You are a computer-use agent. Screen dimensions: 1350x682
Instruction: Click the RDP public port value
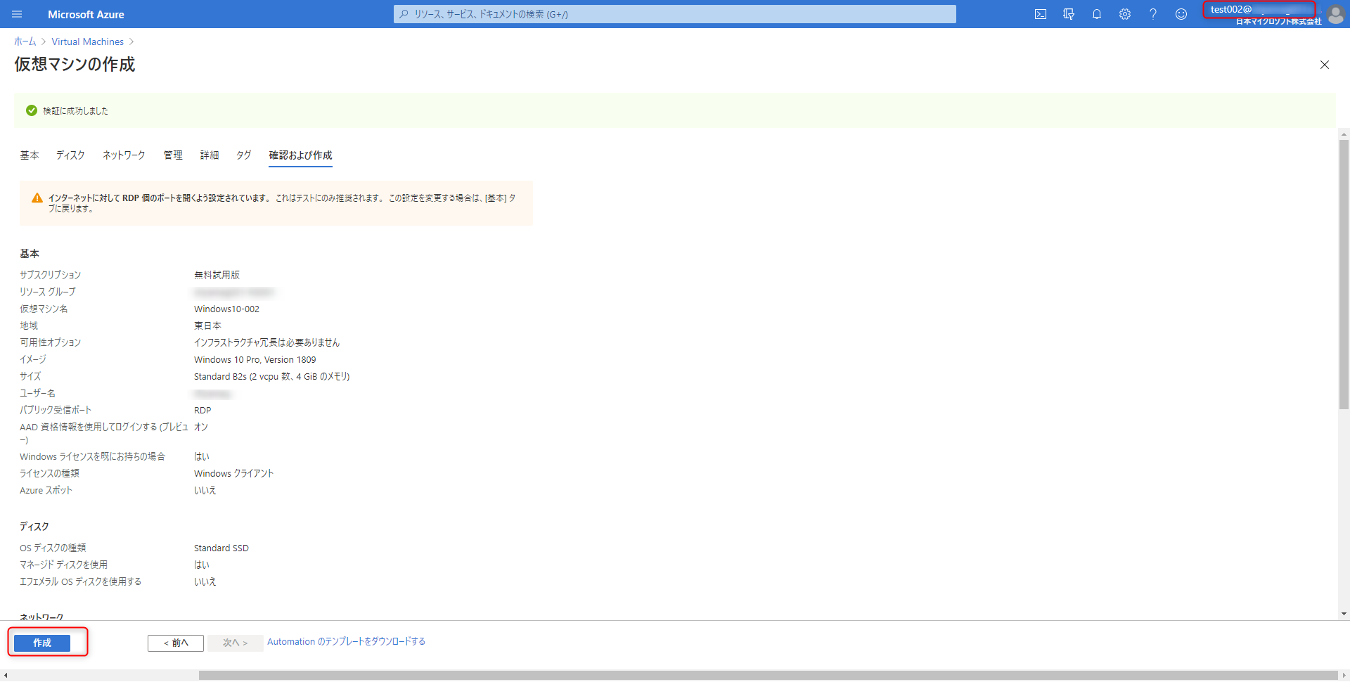202,411
